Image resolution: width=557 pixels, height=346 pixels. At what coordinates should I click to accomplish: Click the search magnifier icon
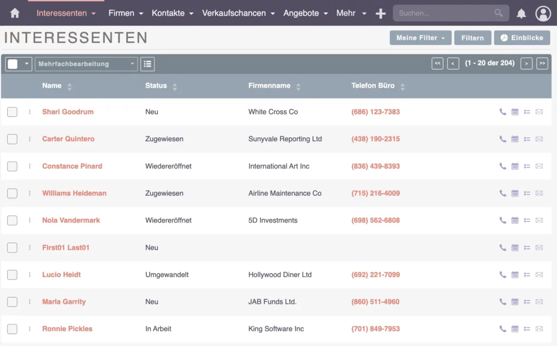tap(498, 13)
